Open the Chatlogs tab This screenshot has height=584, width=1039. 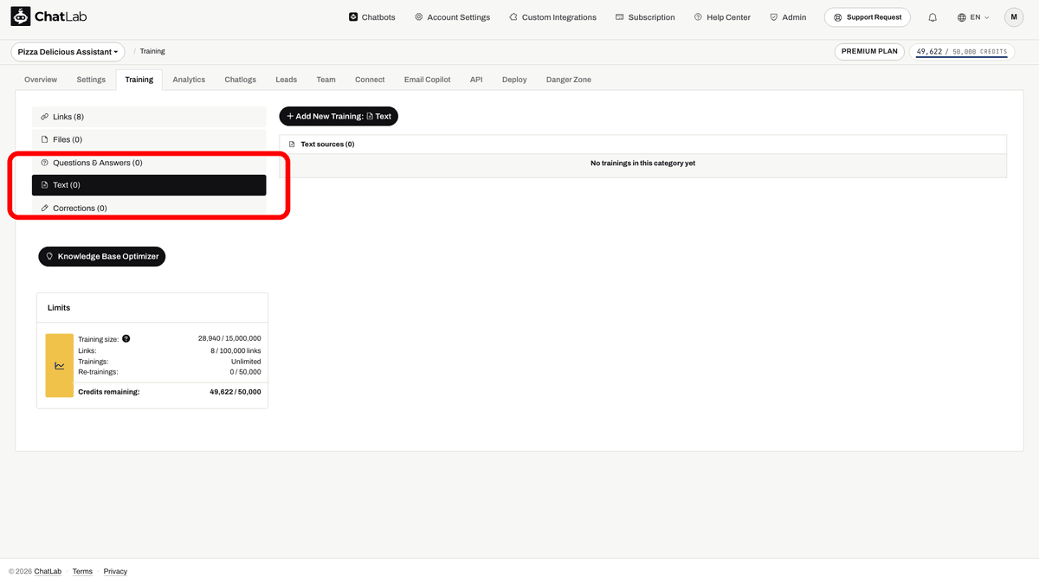click(x=241, y=80)
